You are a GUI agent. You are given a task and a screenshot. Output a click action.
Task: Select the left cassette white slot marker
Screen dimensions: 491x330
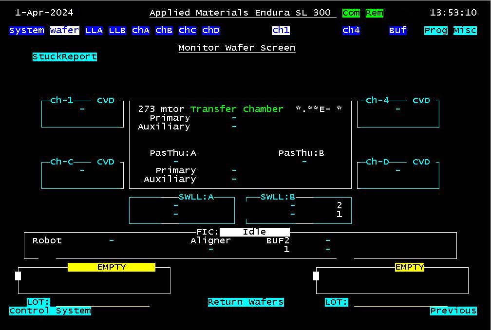(x=18, y=276)
